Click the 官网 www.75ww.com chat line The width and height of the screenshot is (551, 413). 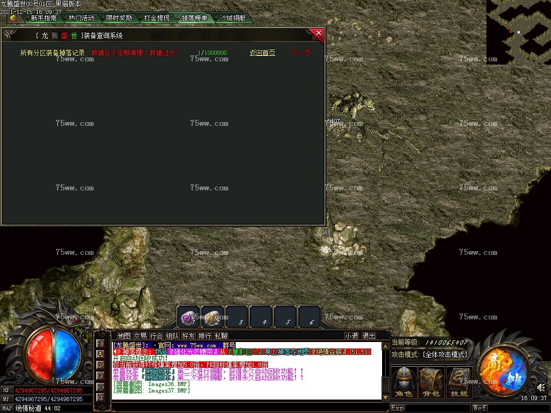pyautogui.click(x=174, y=346)
